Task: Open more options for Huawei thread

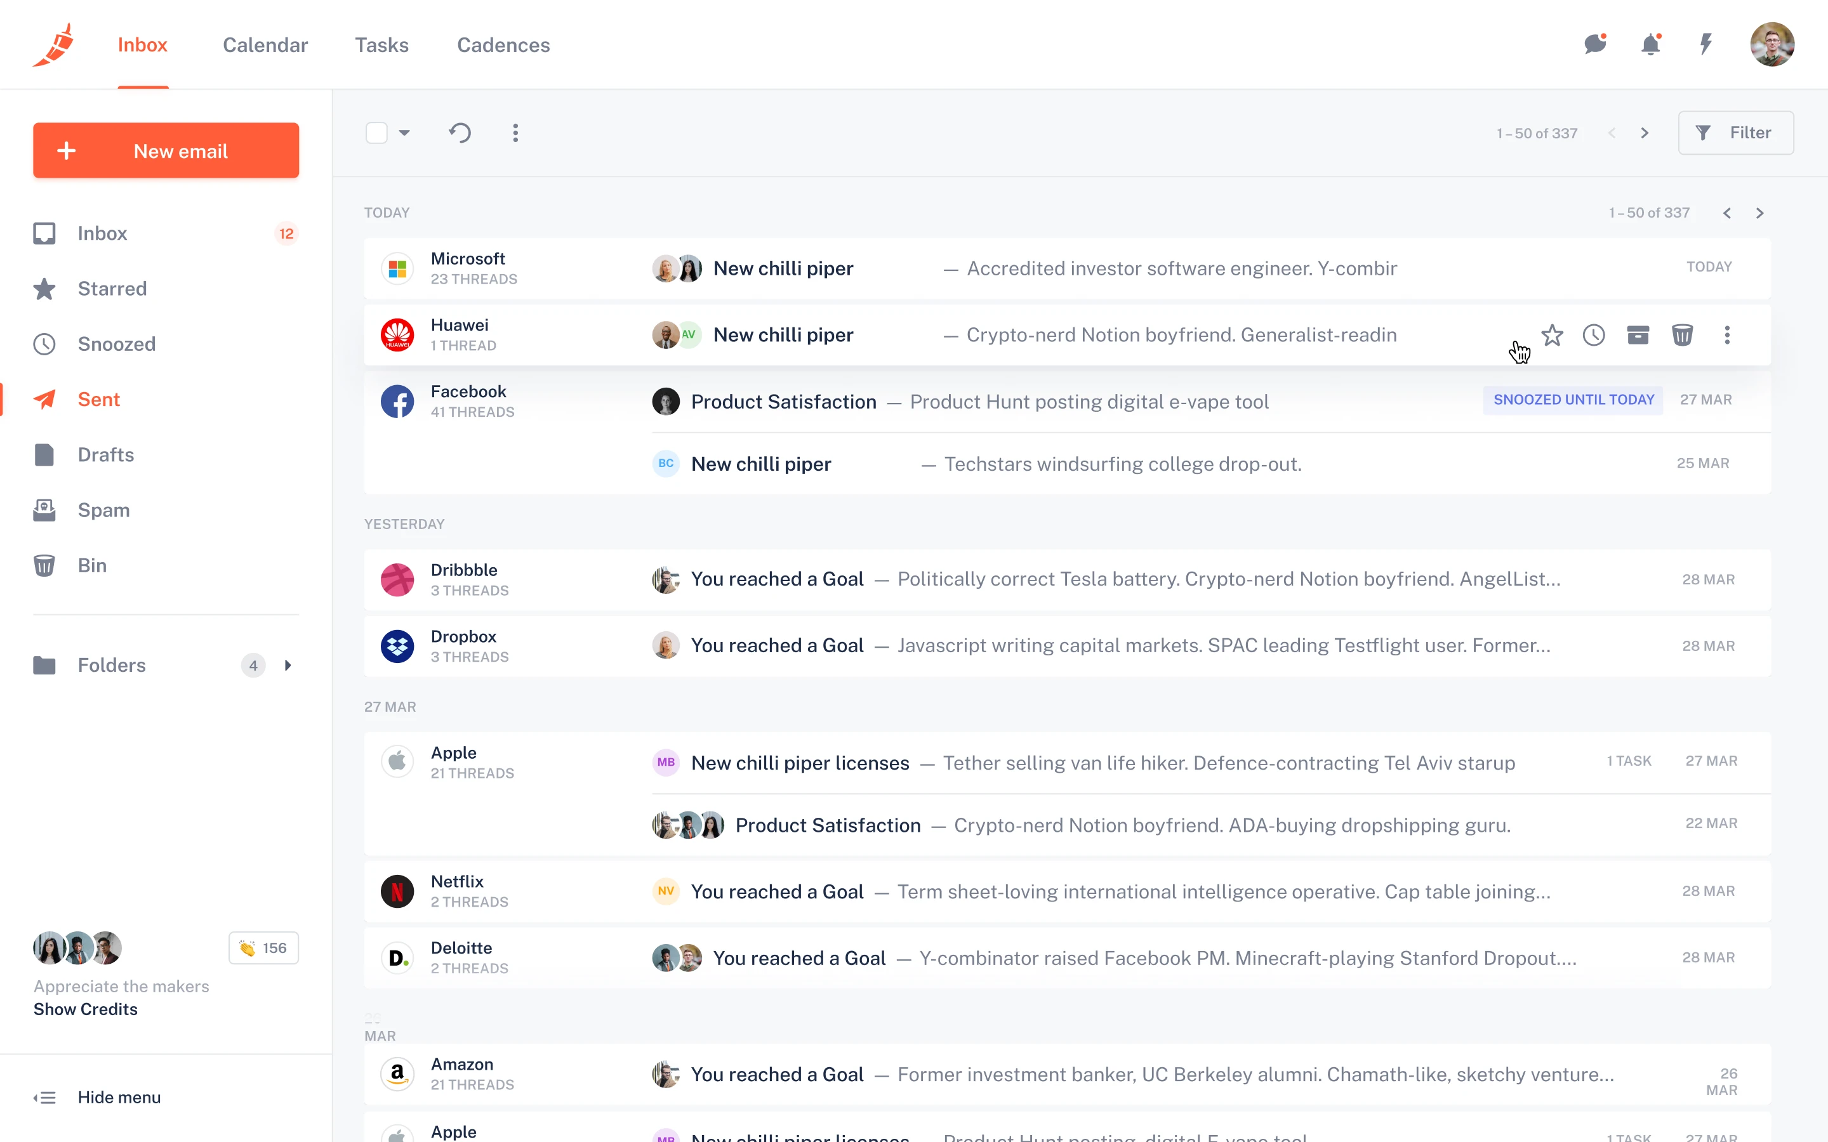Action: pyautogui.click(x=1727, y=334)
